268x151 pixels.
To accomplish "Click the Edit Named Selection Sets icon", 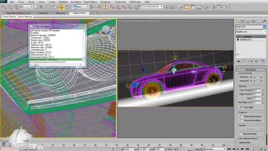I will pos(137,7).
